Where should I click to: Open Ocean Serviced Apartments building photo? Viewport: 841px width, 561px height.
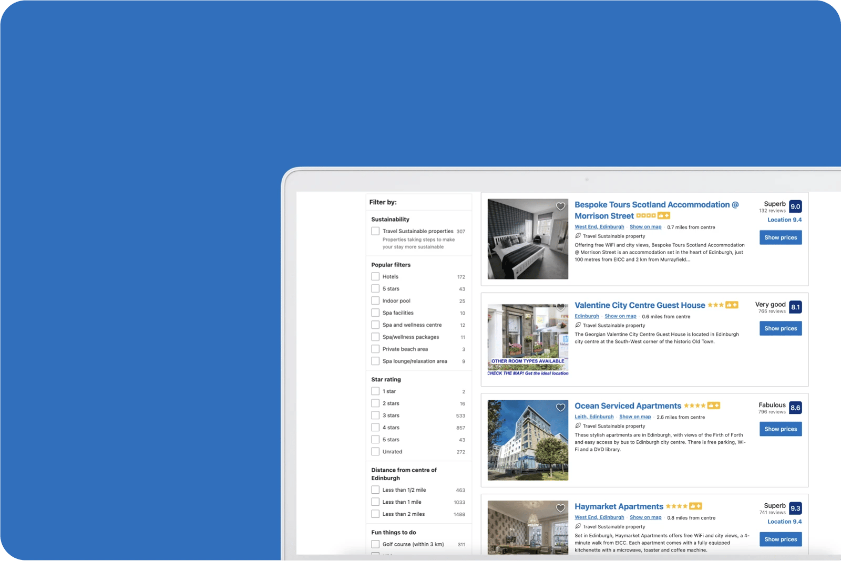coord(528,440)
